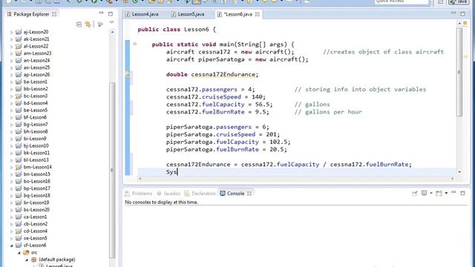This screenshot has width=475, height=267.
Task: Open Package Explorer view menu
Action: point(111,22)
